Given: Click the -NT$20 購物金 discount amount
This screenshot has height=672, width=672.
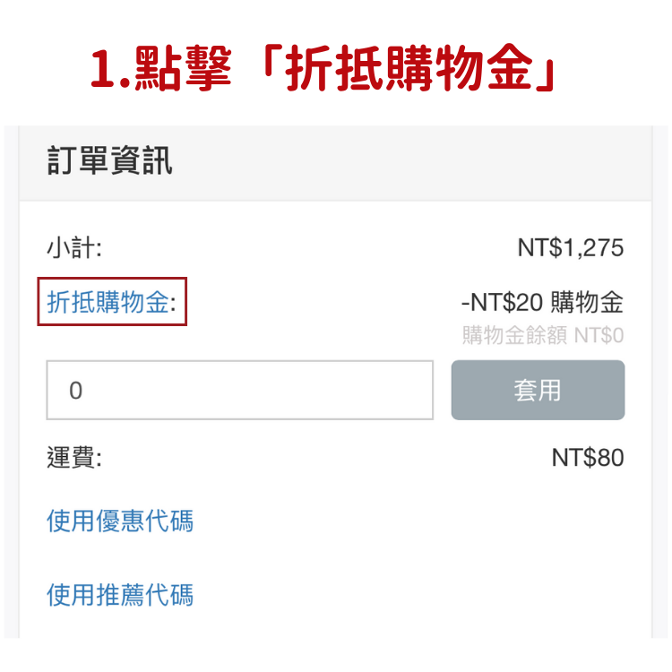Looking at the screenshot, I should pos(542,303).
